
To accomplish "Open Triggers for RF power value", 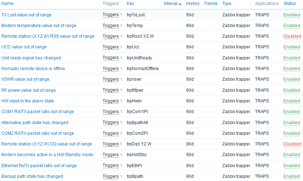I will 111,90.
